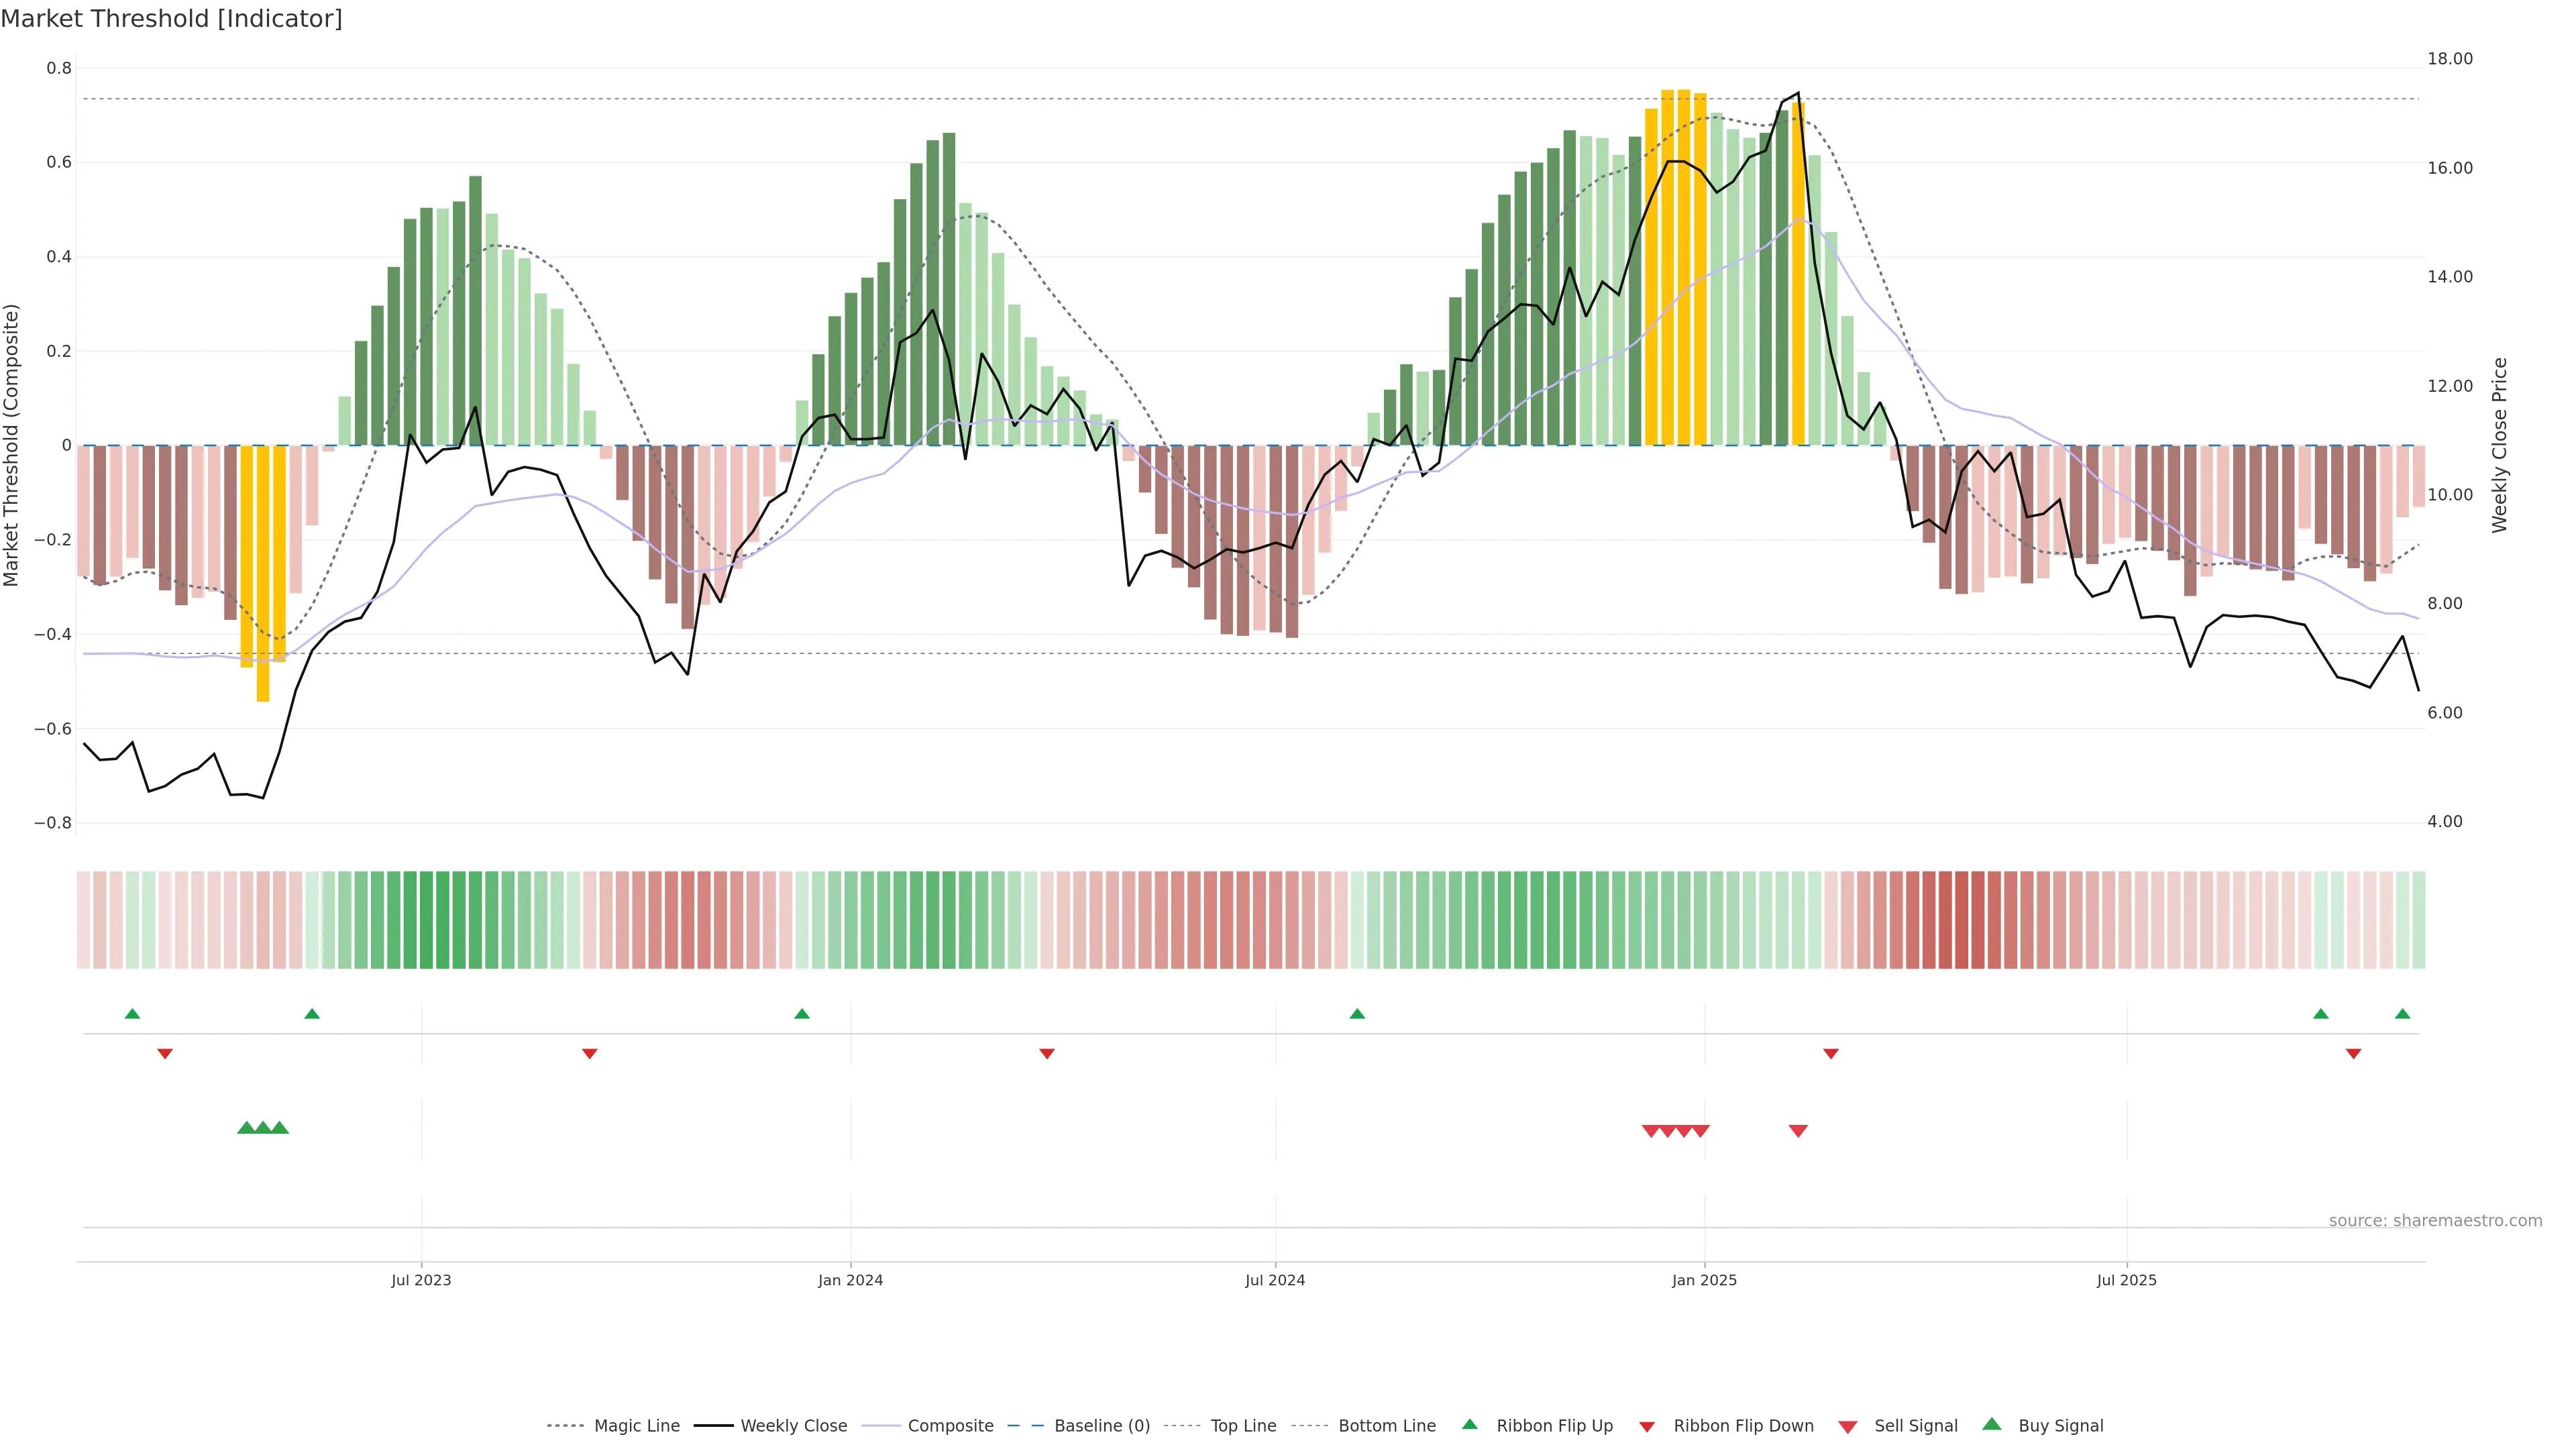The height and width of the screenshot is (1449, 2576).
Task: Click the ribbon flip up marker after Jul 2024
Action: [1357, 1014]
